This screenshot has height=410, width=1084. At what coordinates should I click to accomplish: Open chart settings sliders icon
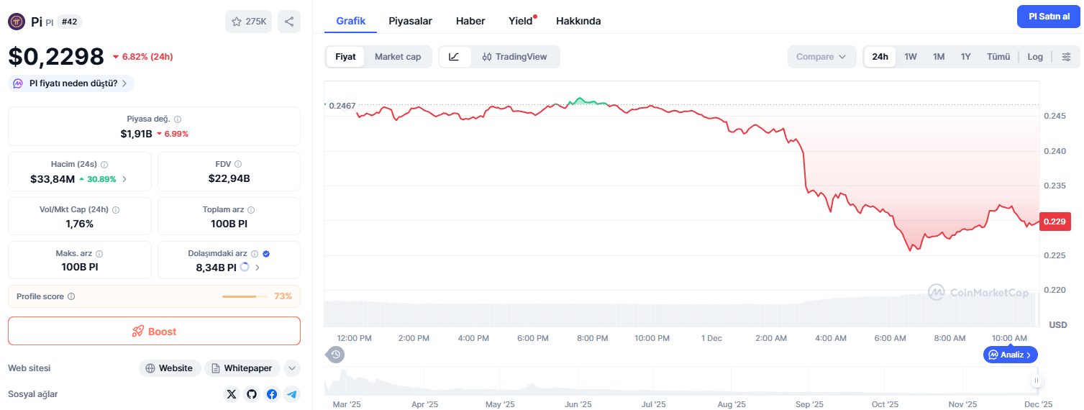coord(1067,57)
